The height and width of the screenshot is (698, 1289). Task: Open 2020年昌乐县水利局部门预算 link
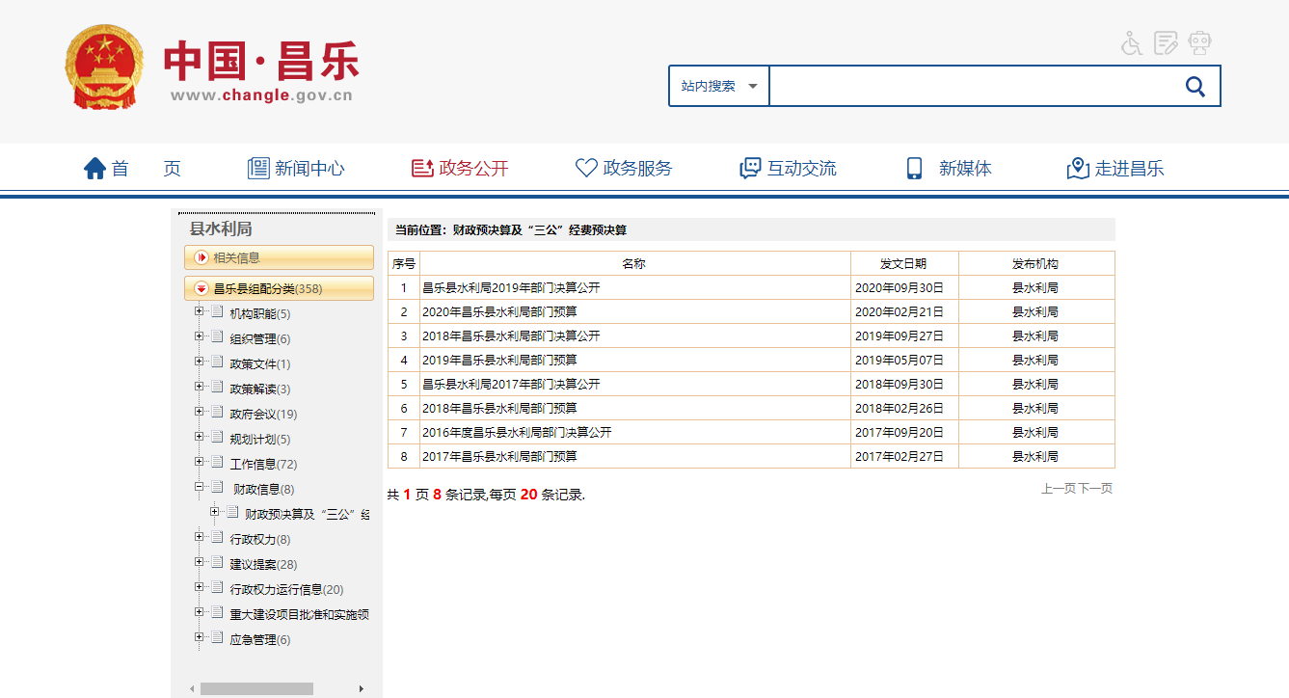click(x=499, y=311)
